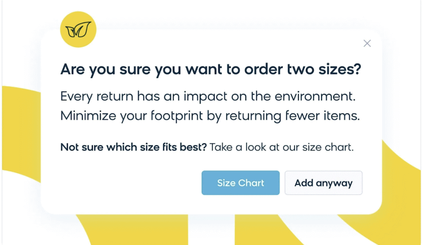The width and height of the screenshot is (426, 245).
Task: Click the word 'anyway' on the white button
Action: coord(334,183)
